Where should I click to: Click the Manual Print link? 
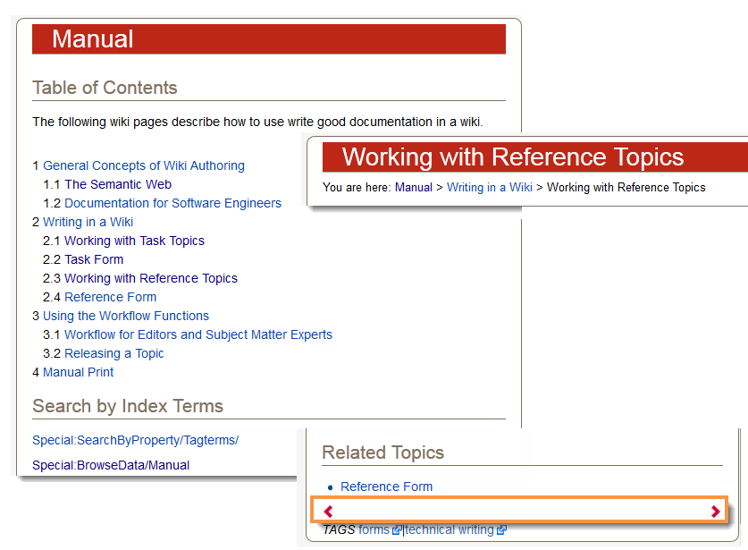click(78, 372)
